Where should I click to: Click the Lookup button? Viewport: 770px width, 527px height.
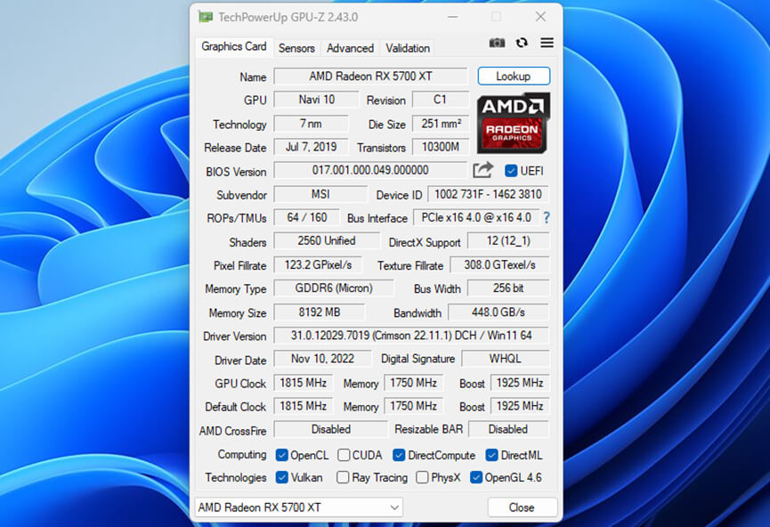tap(514, 76)
